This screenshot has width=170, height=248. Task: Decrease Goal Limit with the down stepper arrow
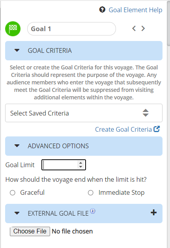[81, 166]
